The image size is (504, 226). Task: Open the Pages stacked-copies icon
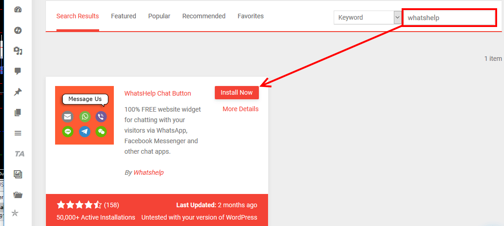[18, 113]
